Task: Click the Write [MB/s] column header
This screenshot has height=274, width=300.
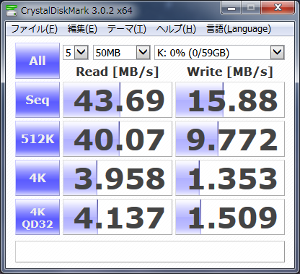Action: coord(230,72)
